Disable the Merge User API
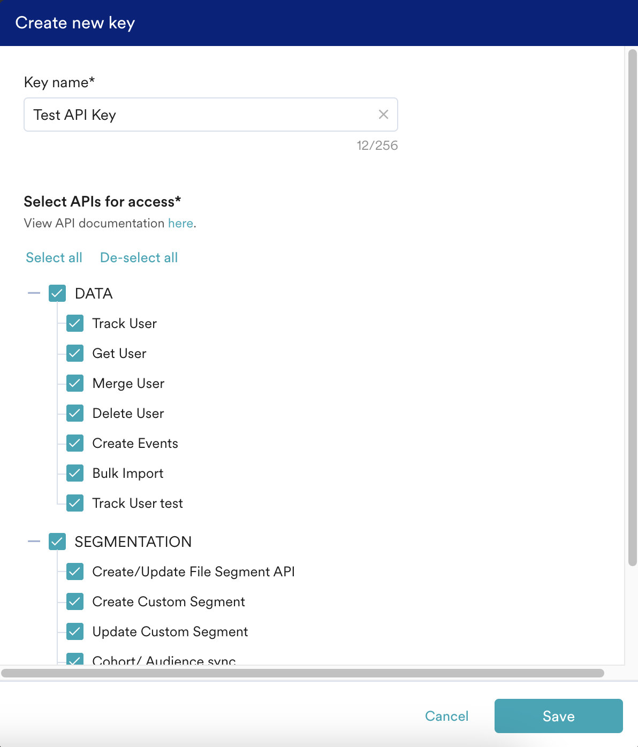 coord(75,383)
